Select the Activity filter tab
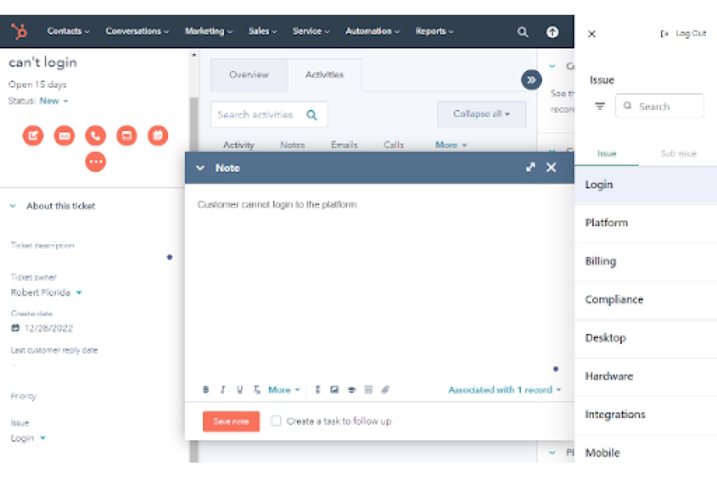 pos(239,145)
